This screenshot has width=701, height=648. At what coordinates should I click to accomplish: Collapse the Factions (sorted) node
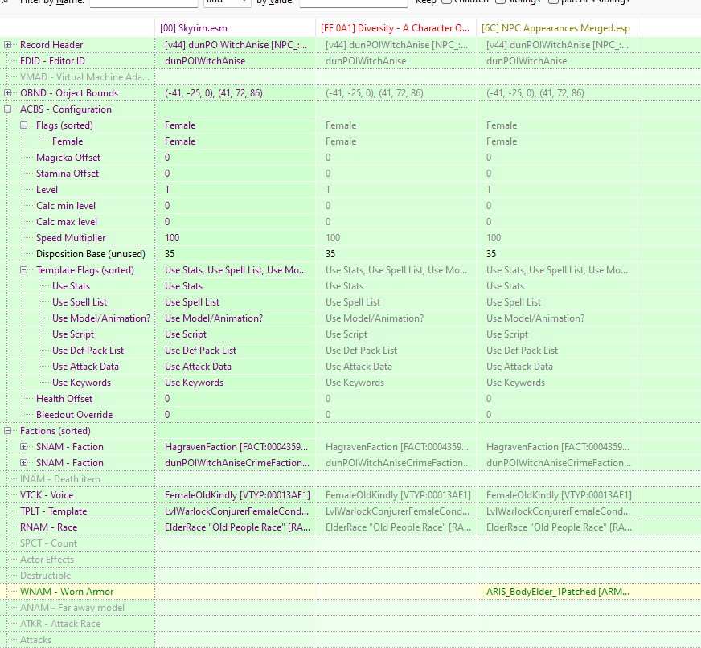click(x=7, y=431)
